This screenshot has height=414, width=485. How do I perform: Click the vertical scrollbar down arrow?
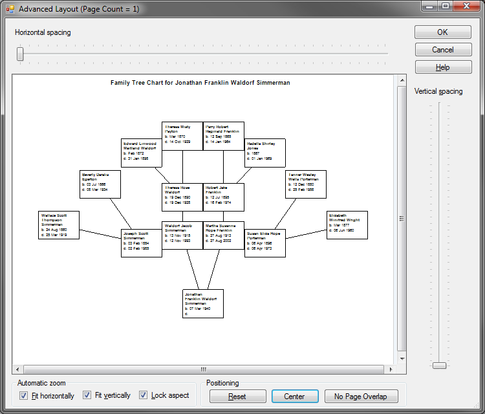tap(402, 359)
